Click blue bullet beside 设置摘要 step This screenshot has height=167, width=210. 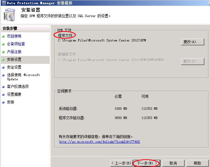3,95
